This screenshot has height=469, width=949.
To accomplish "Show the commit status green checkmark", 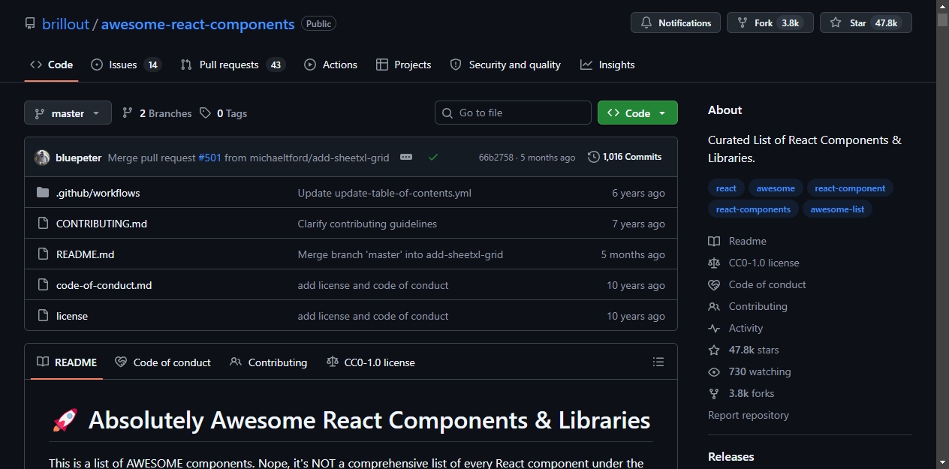I will pyautogui.click(x=433, y=157).
